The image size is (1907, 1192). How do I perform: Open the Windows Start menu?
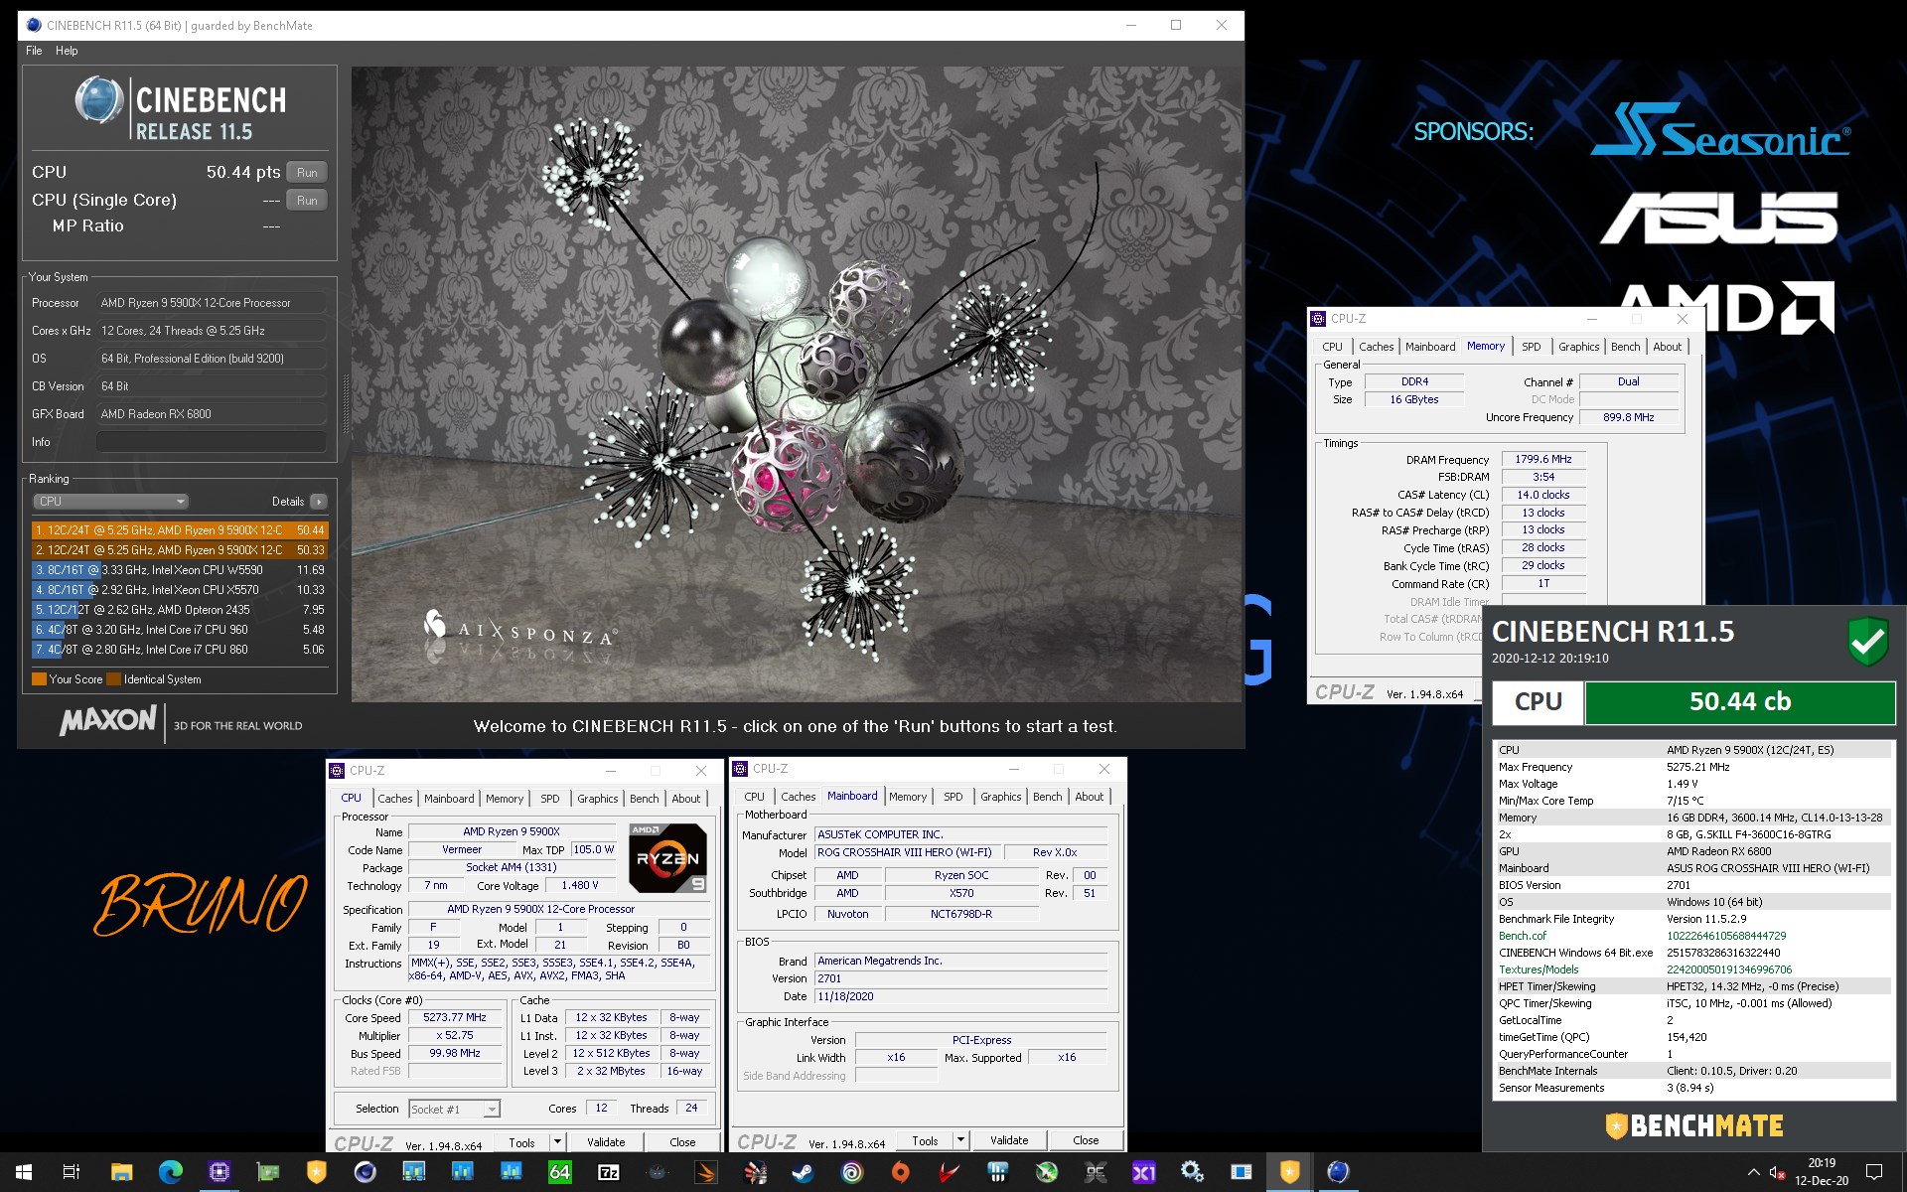[24, 1172]
